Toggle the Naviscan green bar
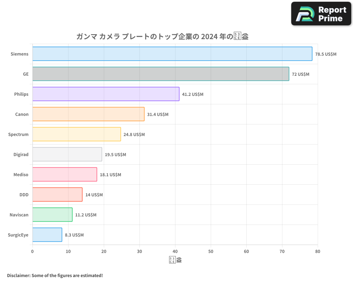353x282 pixels. [x=52, y=215]
